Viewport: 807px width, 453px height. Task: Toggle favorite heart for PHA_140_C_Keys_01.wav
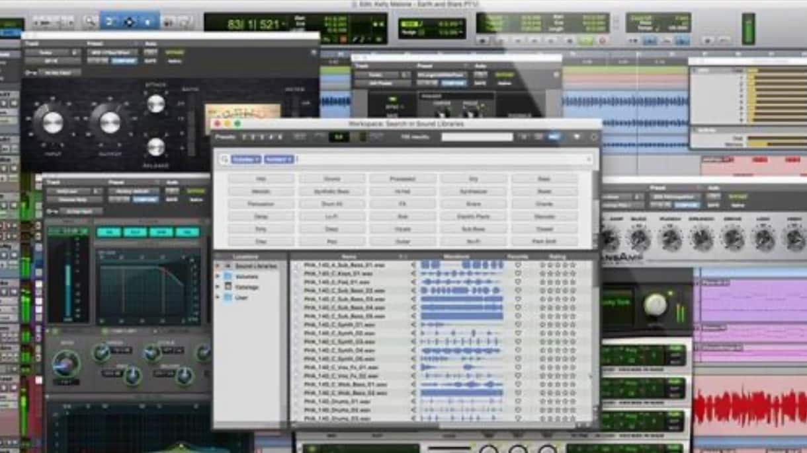coord(518,273)
